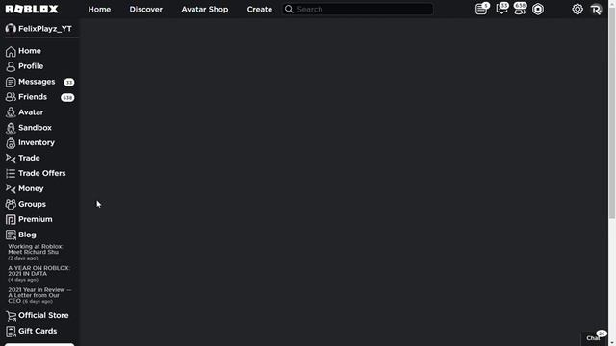Open messages icon in top bar
Viewport: 616px width, 346px height.
pos(501,9)
